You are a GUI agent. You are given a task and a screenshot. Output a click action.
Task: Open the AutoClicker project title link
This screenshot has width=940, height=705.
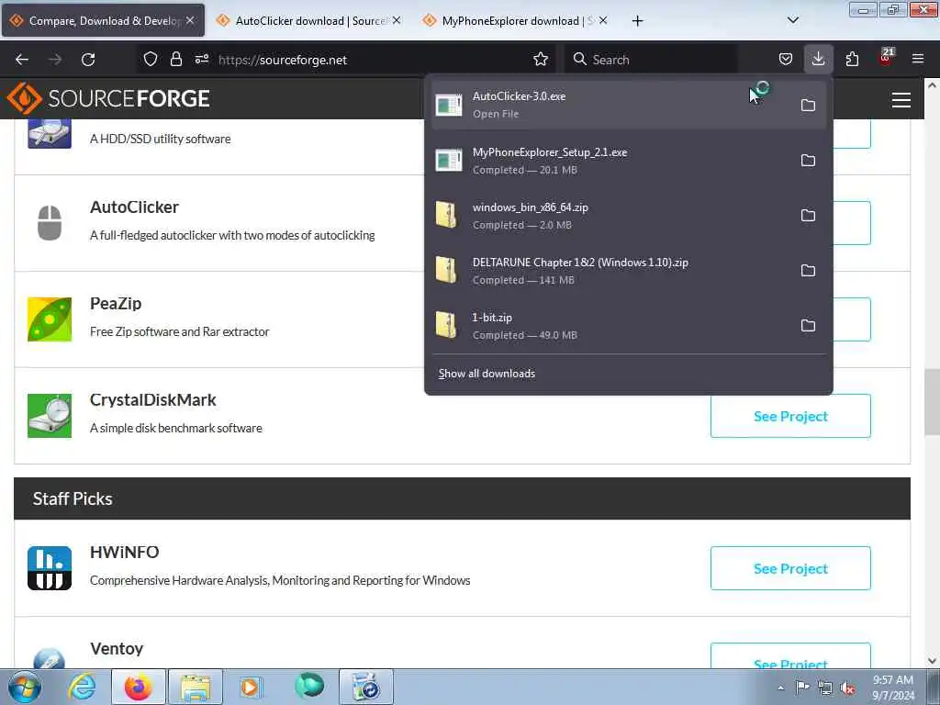[134, 207]
